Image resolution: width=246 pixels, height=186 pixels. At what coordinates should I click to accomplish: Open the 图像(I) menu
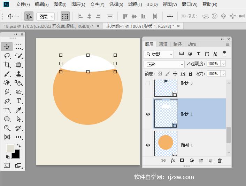60,5
